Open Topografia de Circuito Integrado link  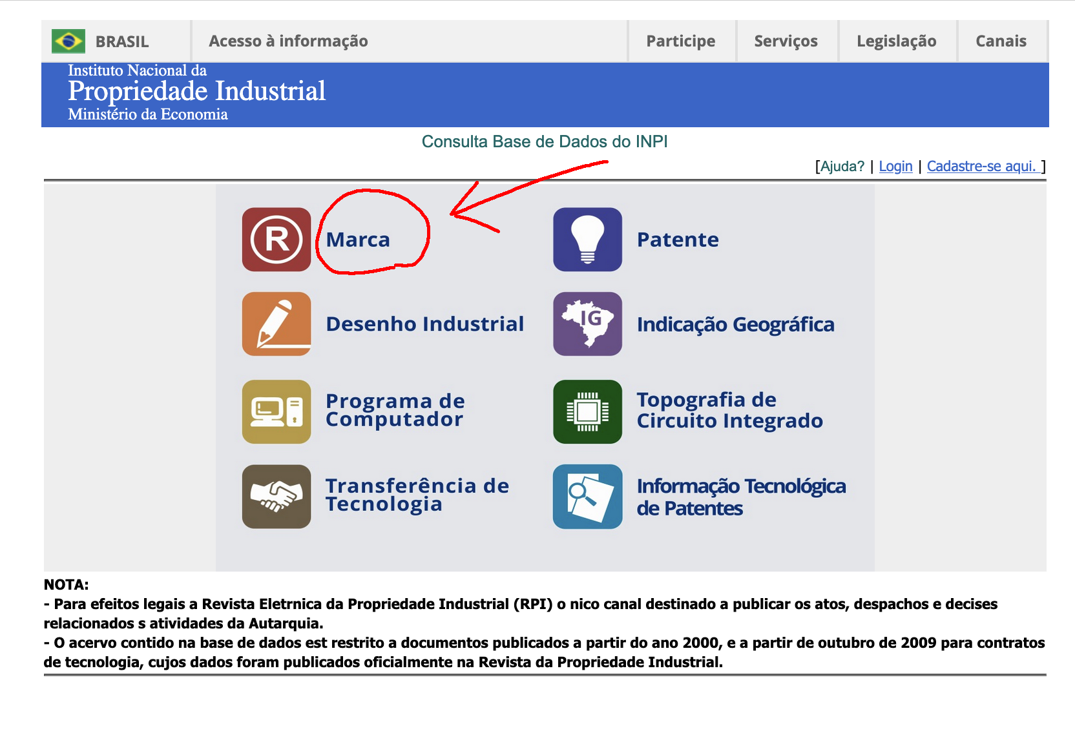[729, 410]
